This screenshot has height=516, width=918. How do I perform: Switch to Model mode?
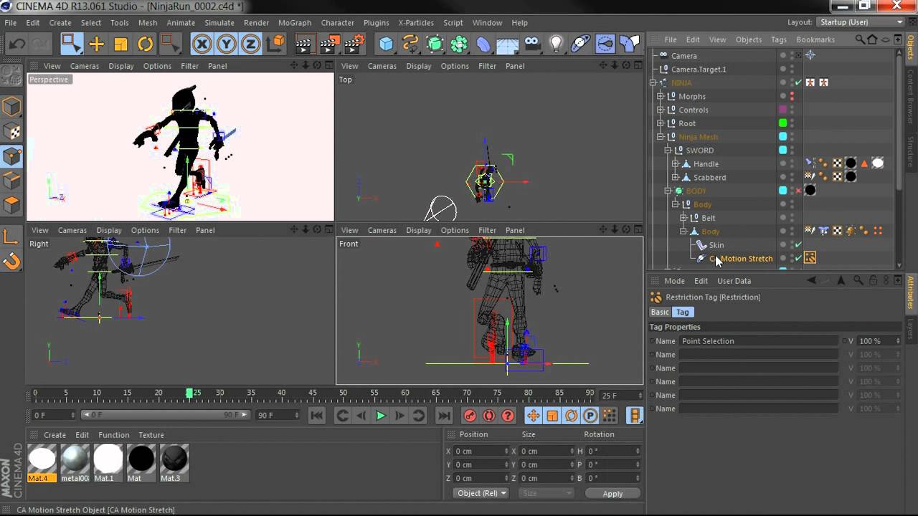pyautogui.click(x=11, y=107)
